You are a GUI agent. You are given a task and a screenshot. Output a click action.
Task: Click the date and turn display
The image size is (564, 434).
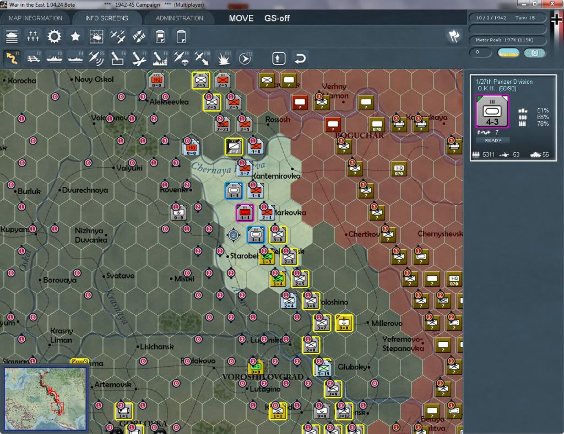click(507, 18)
